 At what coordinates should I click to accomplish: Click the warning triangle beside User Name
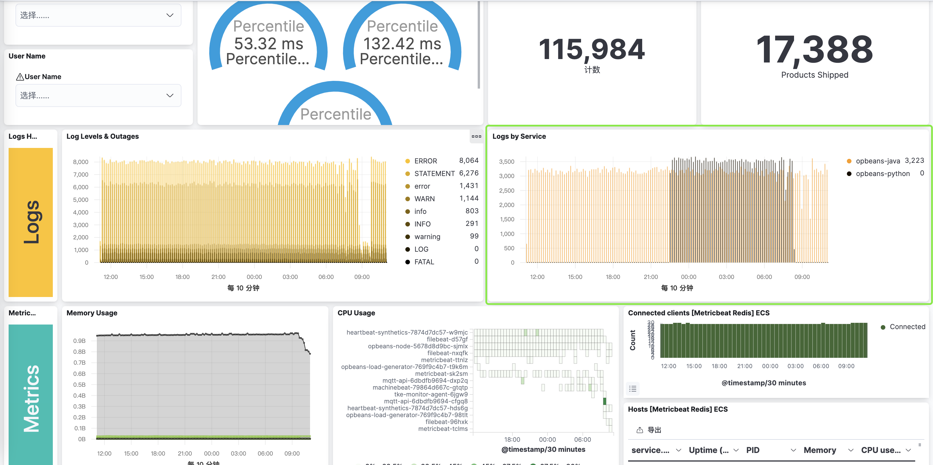pos(20,77)
